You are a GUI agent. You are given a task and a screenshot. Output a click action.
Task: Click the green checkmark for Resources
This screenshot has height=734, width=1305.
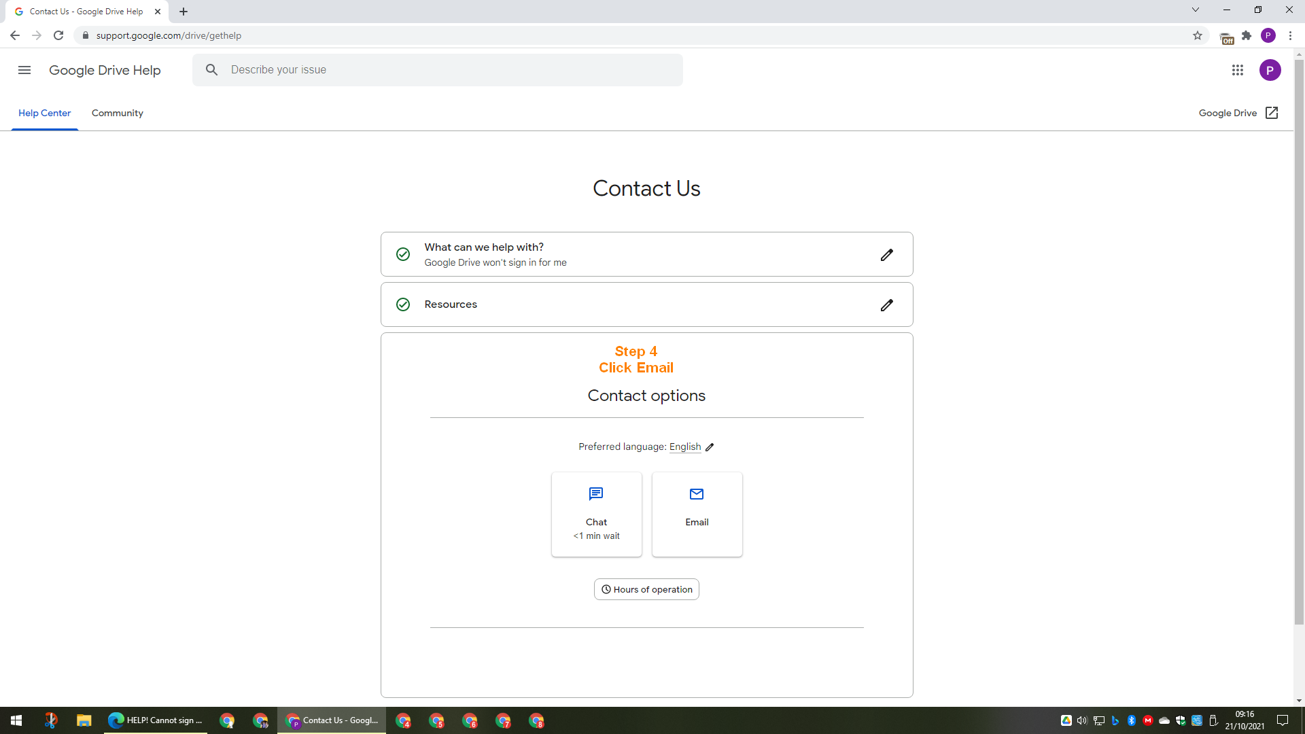(402, 304)
